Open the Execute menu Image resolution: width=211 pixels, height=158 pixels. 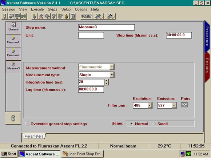(37, 9)
